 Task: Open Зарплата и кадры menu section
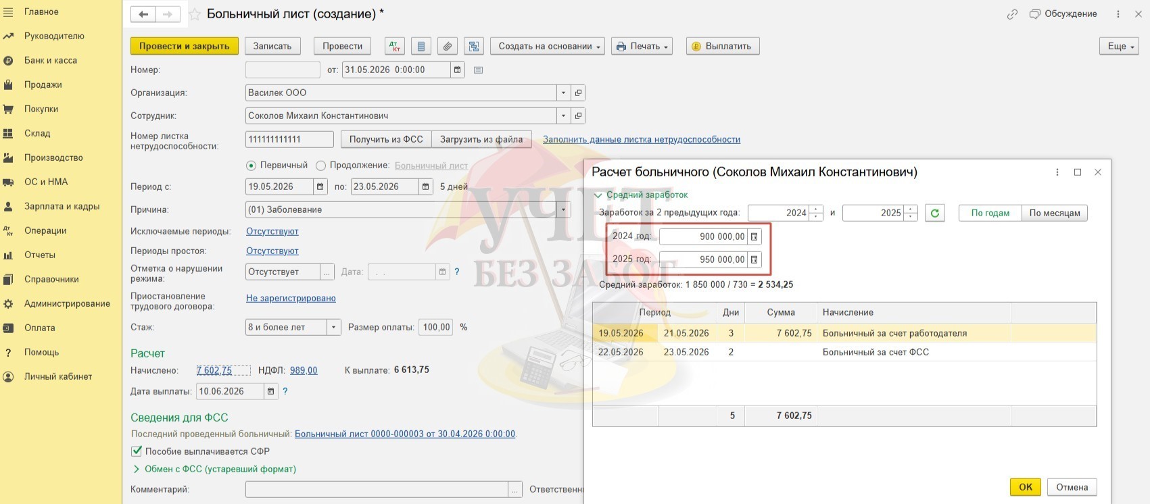pos(62,206)
